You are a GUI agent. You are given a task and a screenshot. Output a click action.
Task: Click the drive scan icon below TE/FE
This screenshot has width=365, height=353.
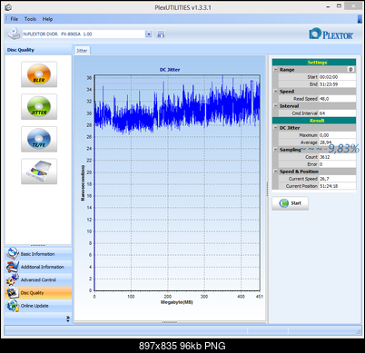point(39,172)
